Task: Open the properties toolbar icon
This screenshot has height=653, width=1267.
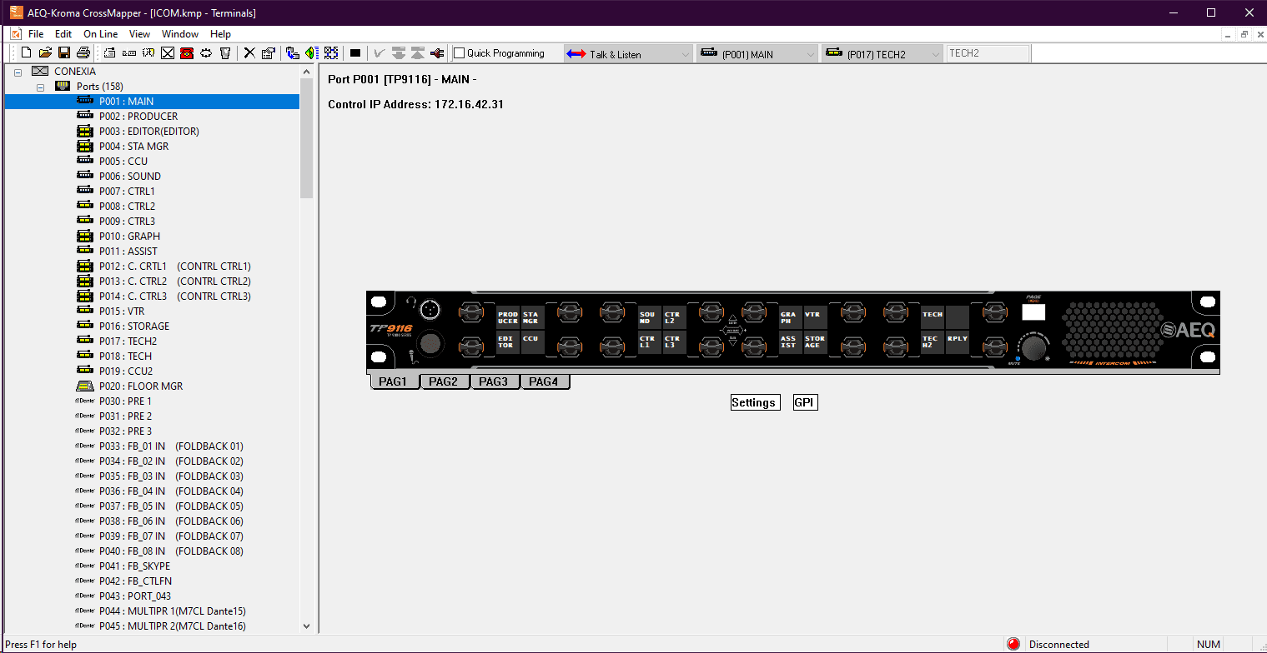Action: tap(268, 53)
